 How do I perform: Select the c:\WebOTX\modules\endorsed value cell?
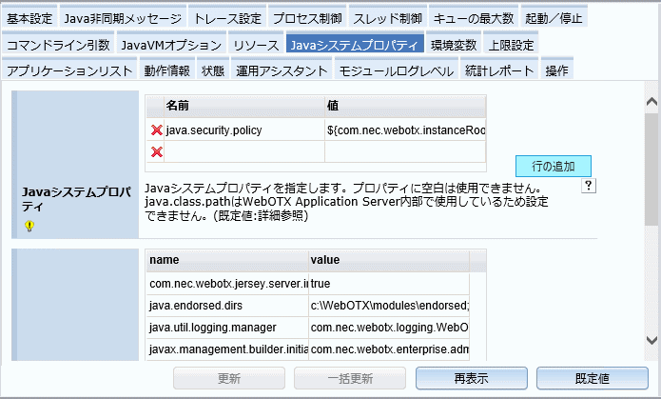coord(389,306)
